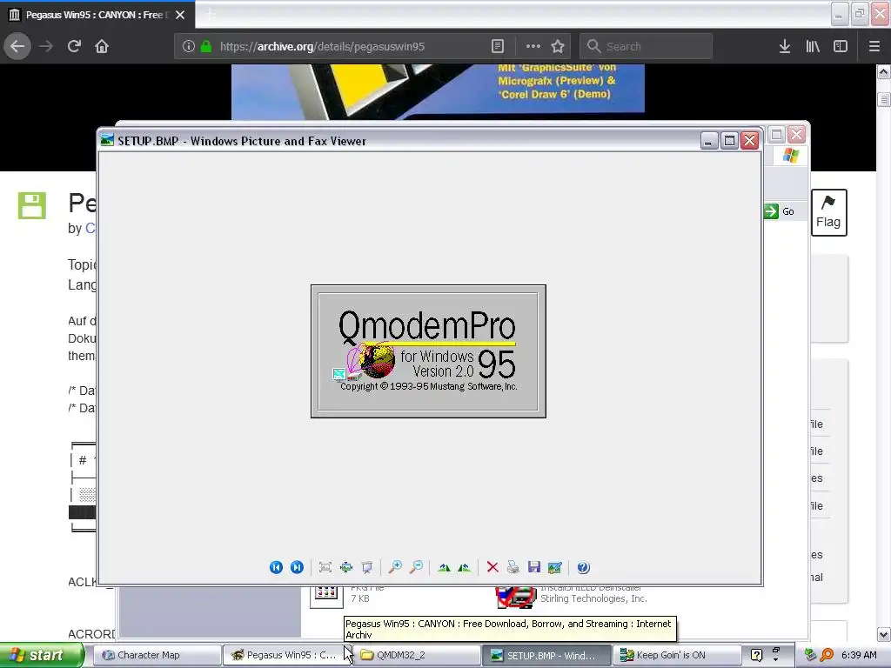Switch to Character Map taskbar button
The width and height of the screenshot is (891, 668).
pos(156,655)
